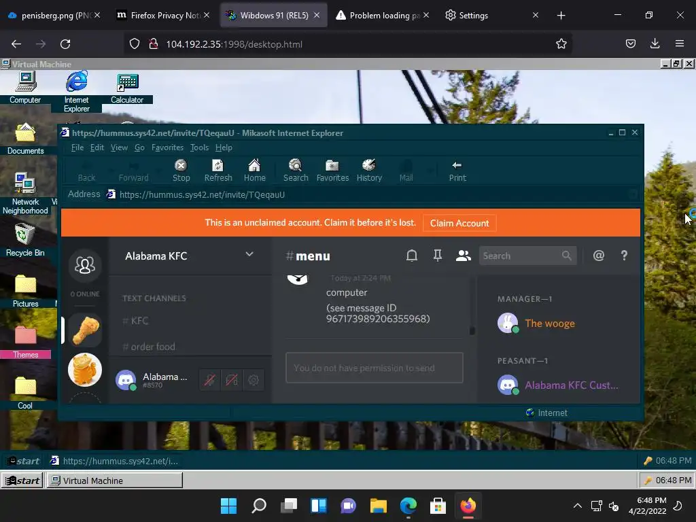Image resolution: width=696 pixels, height=522 pixels.
Task: Open Pictures folder on VM desktop
Action: 25,291
